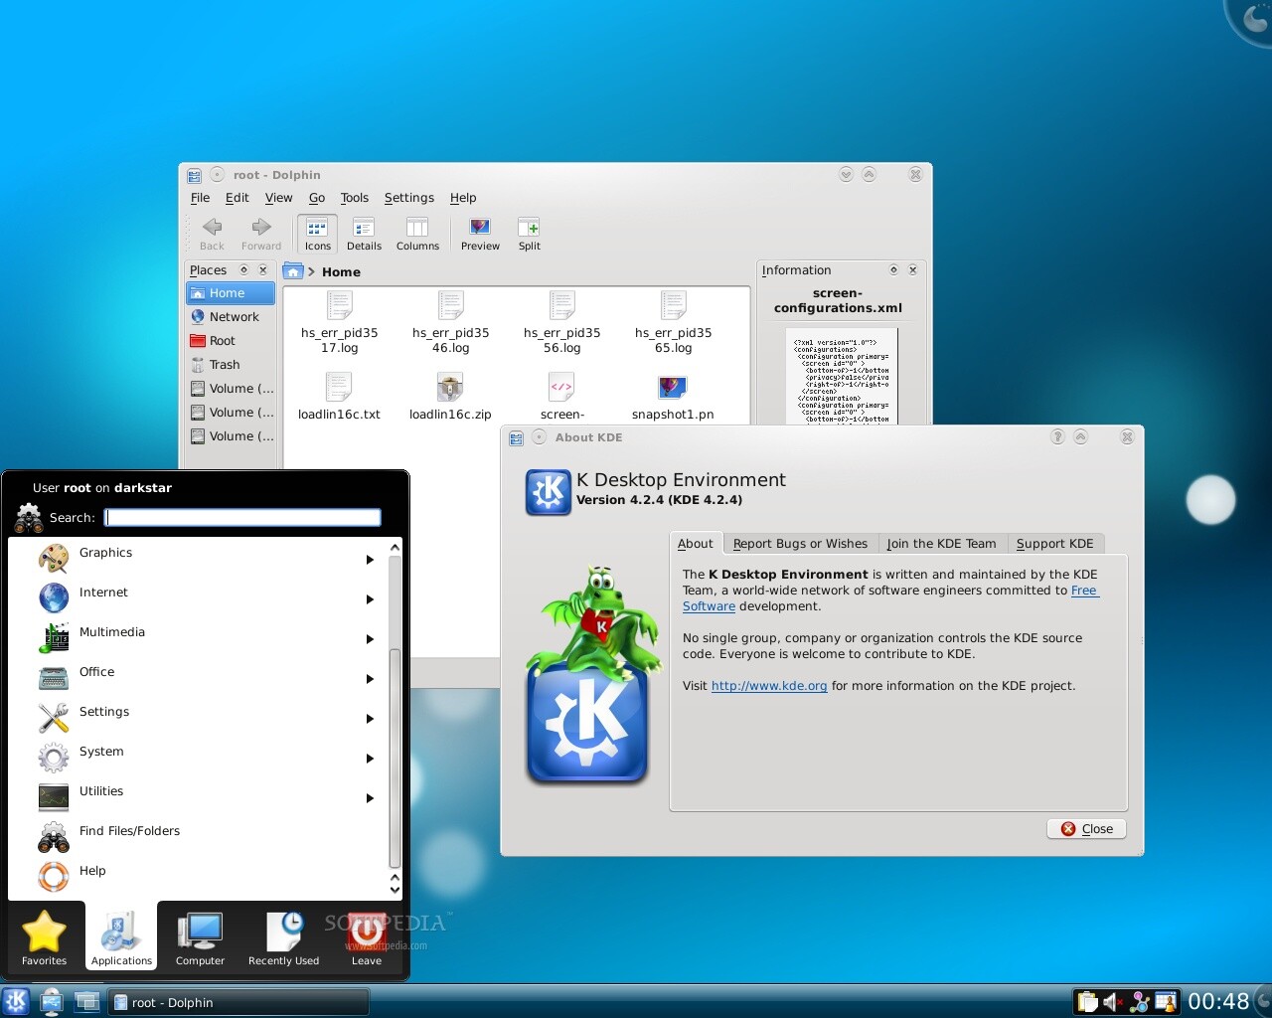Expand the Office submenu arrow
Screen dimensions: 1272x1018
click(369, 679)
